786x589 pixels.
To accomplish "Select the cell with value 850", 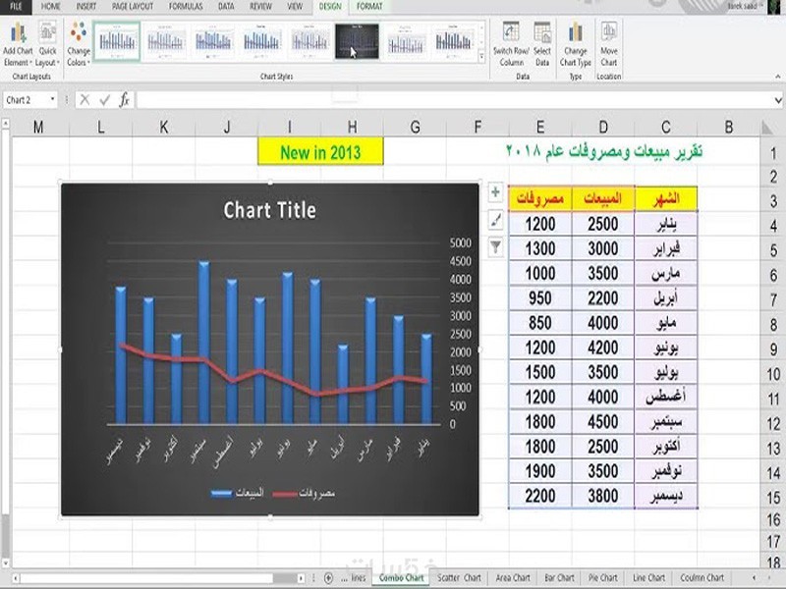I will 540,323.
